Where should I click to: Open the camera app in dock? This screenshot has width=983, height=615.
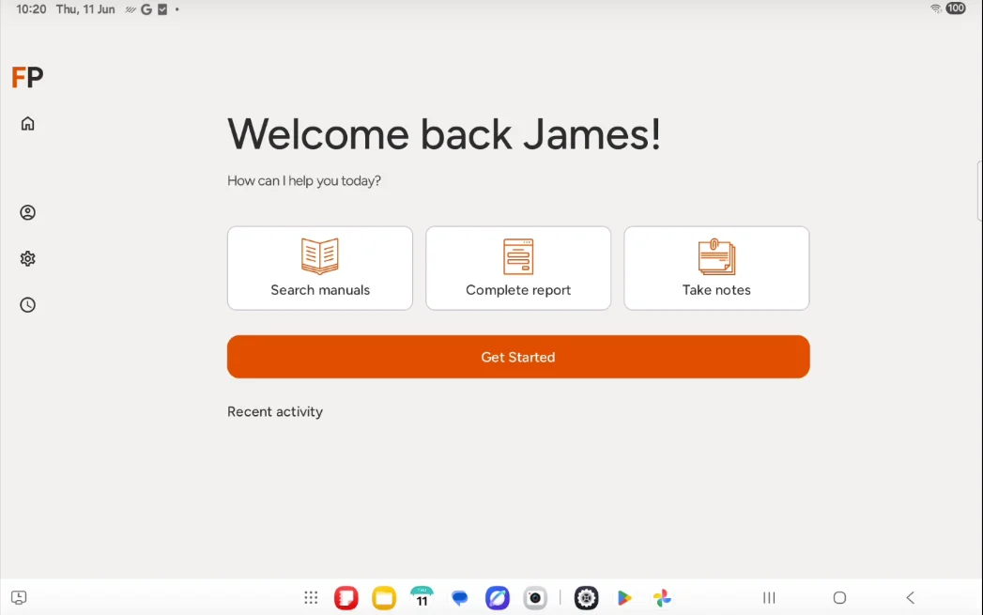(535, 598)
